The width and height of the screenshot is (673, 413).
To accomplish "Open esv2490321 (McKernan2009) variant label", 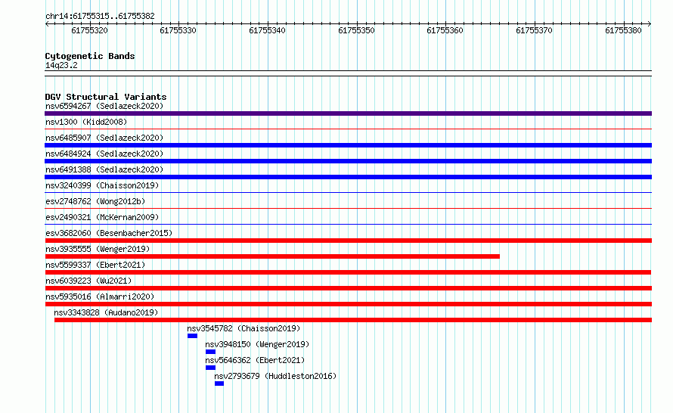I will pyautogui.click(x=102, y=217).
